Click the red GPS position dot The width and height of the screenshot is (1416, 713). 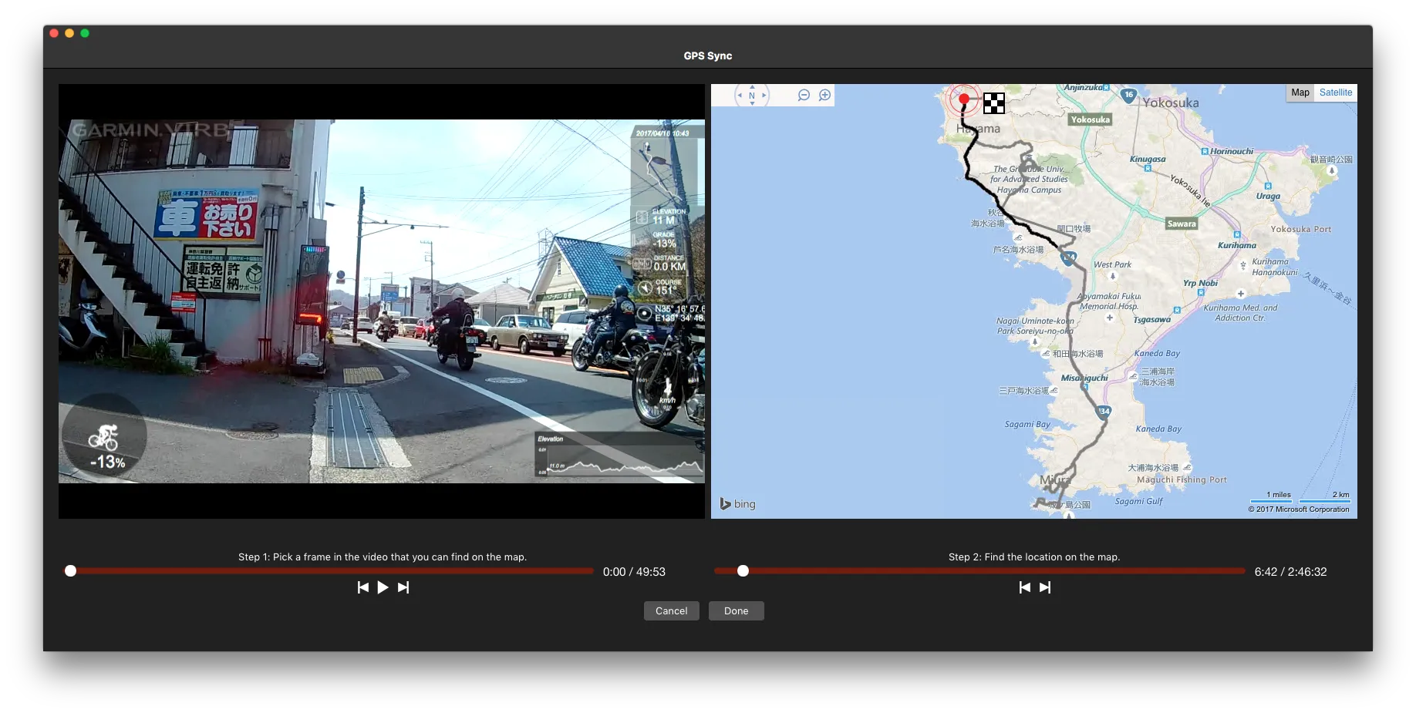click(x=964, y=99)
